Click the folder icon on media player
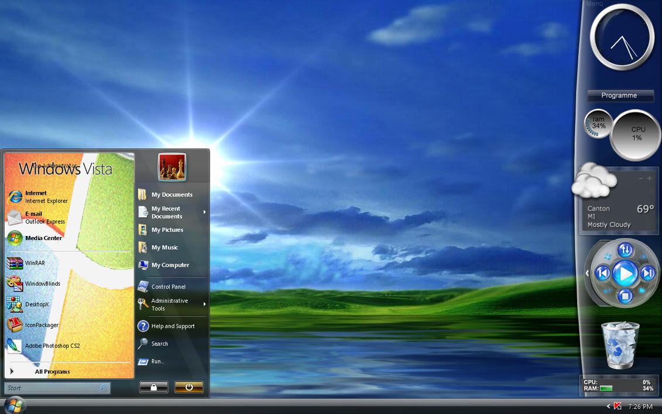 (643, 290)
